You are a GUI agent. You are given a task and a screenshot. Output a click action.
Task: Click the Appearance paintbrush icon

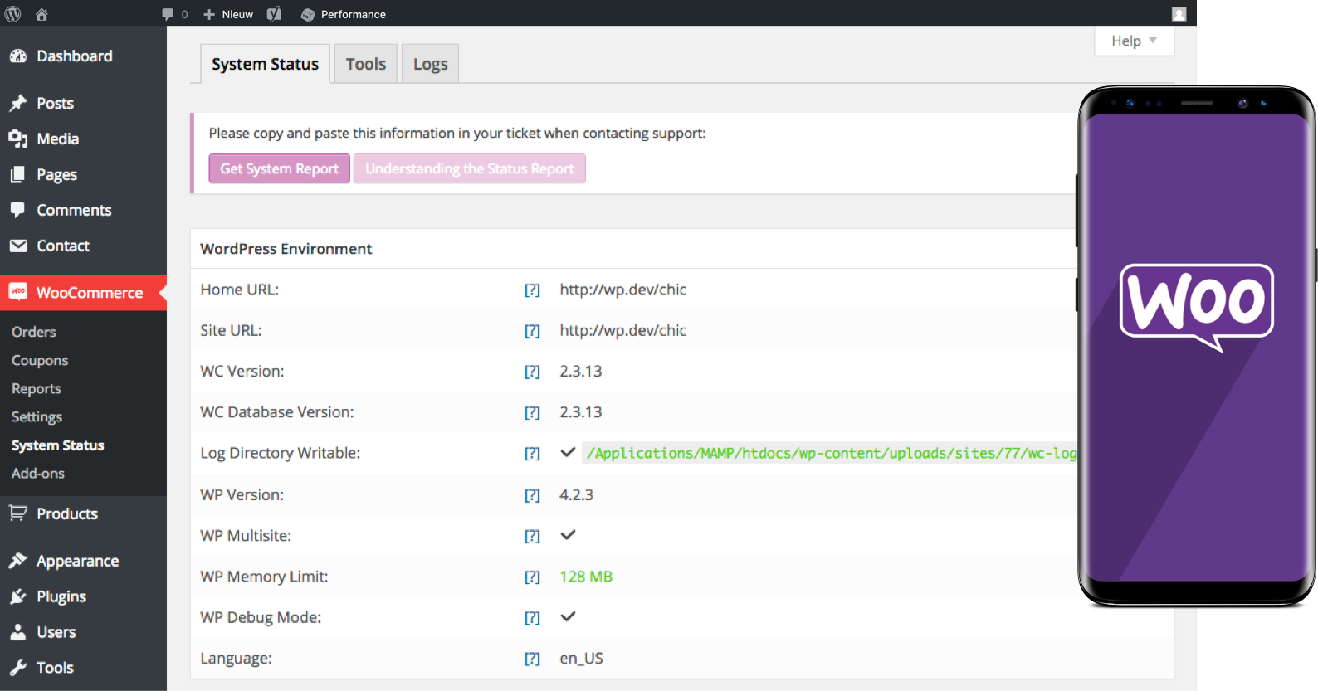[x=18, y=561]
